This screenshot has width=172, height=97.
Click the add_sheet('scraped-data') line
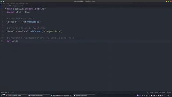[x=34, y=32]
